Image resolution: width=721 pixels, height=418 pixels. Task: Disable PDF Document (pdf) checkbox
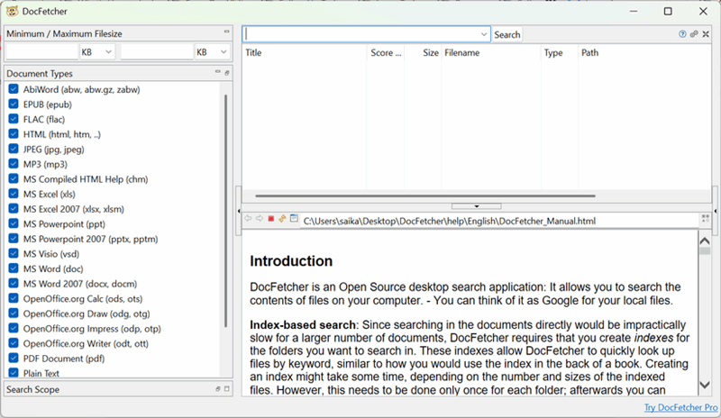[14, 359]
